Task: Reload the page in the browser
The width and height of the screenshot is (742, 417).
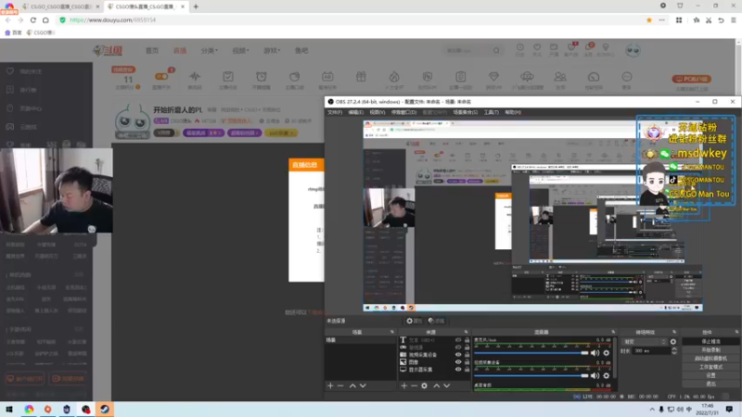Action: coord(33,19)
